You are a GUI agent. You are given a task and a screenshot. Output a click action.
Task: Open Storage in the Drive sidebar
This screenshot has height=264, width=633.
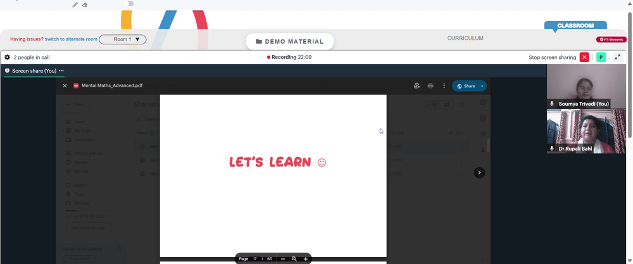click(x=77, y=203)
